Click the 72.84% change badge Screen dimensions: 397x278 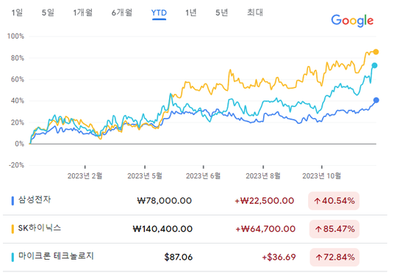tap(335, 257)
